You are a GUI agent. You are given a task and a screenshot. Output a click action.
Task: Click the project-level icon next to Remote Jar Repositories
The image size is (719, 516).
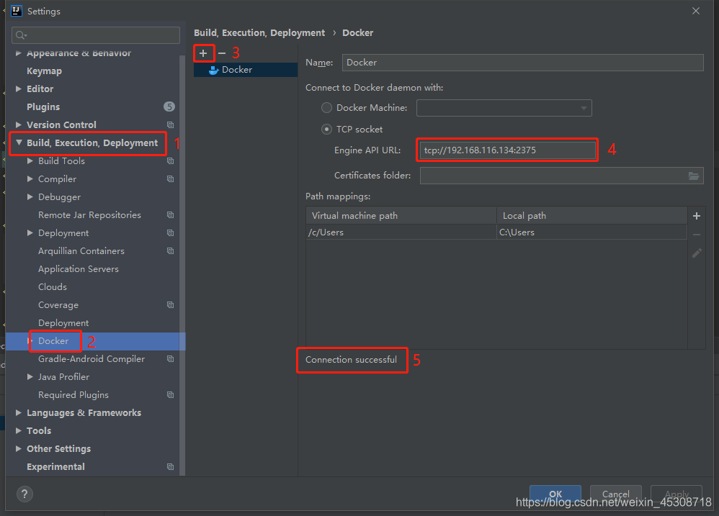point(170,215)
